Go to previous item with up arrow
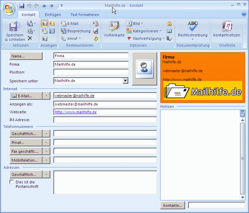Viewport: 249px width, 213px height. pyautogui.click(x=44, y=6)
